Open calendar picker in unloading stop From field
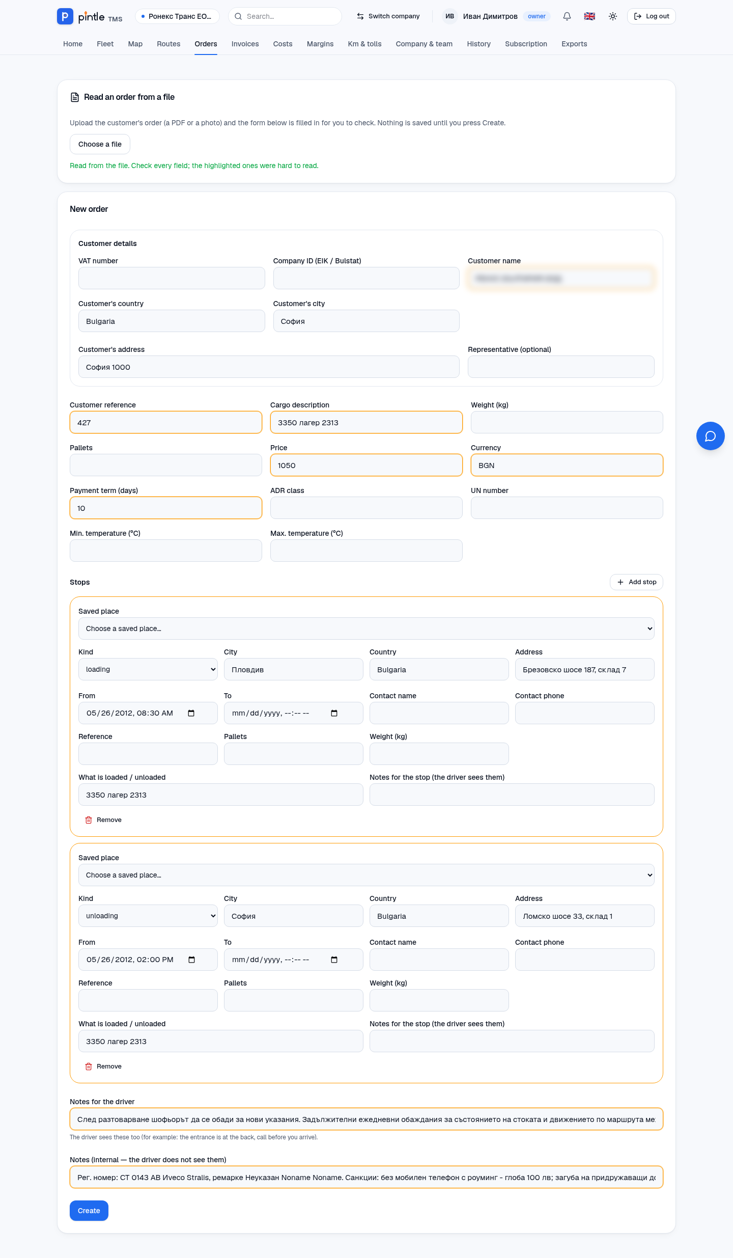This screenshot has height=1258, width=733. tap(192, 960)
